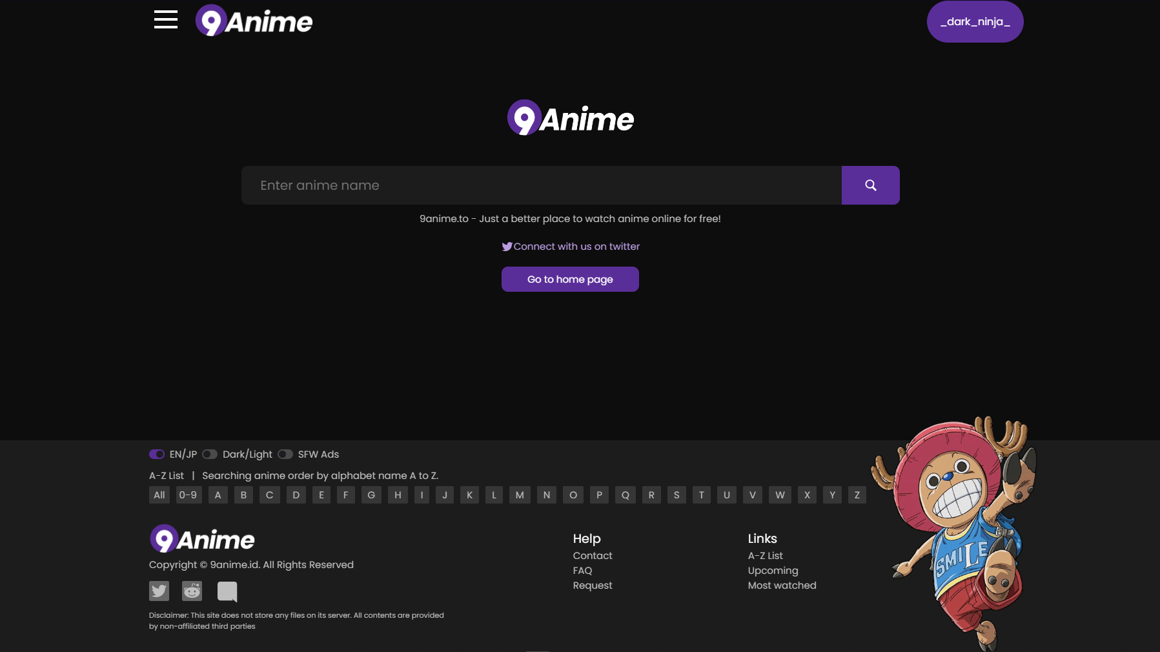The width and height of the screenshot is (1160, 652).
Task: Toggle the SFW Ads switch
Action: pos(285,454)
